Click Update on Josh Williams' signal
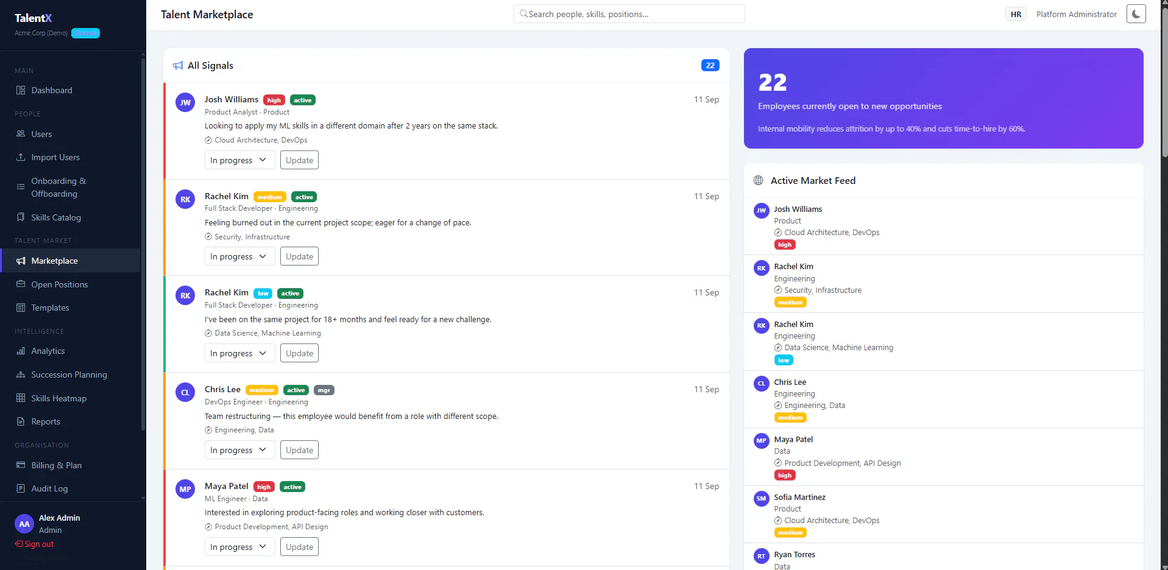Screen dimensions: 1168x570 tap(299, 160)
